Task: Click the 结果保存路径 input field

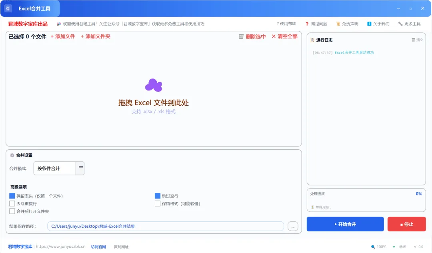Action: (166, 226)
